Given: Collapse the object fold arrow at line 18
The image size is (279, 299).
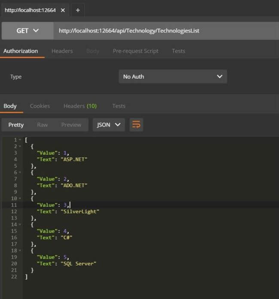Looking at the screenshot, I should [x=20, y=251].
